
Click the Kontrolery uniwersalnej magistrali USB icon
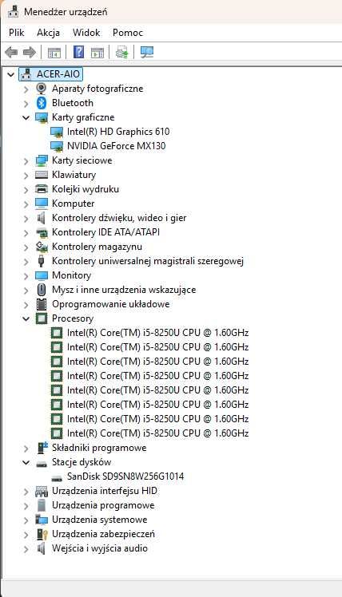pyautogui.click(x=42, y=261)
